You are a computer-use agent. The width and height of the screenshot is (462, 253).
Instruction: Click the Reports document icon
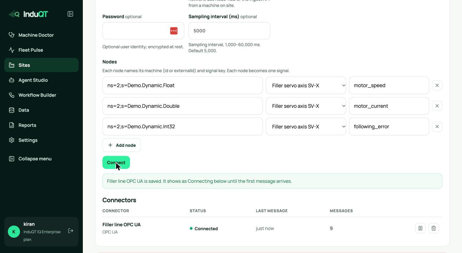click(x=12, y=125)
